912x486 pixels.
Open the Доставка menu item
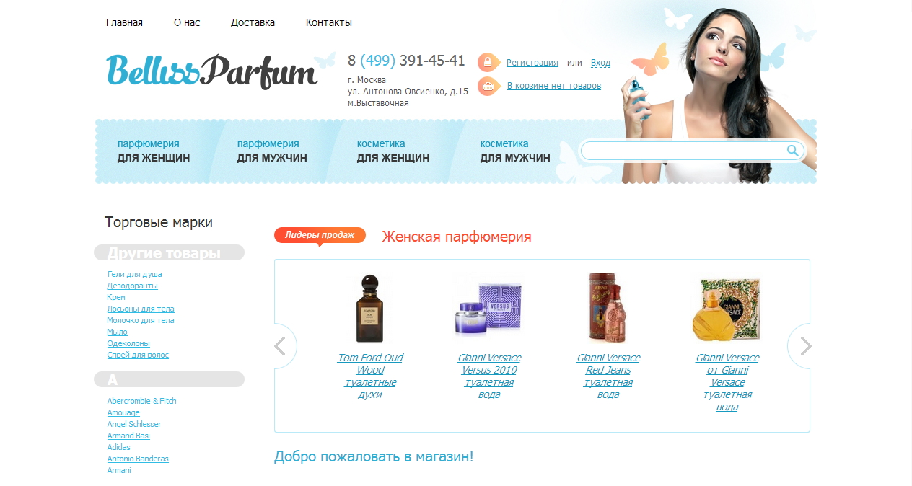point(253,22)
